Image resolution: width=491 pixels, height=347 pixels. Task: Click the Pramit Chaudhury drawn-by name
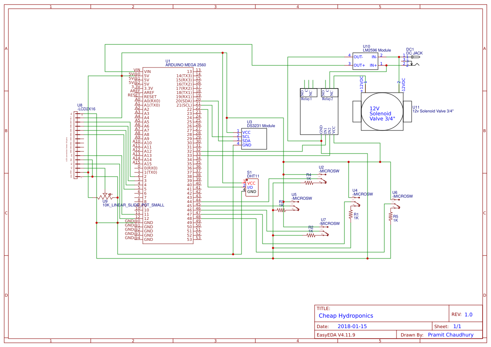[451, 334]
